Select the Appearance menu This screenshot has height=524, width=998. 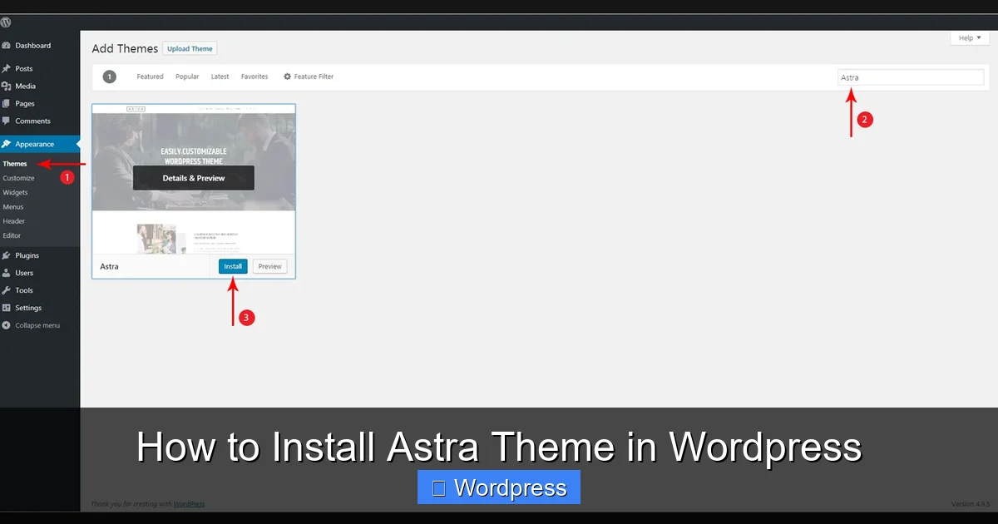click(40, 144)
